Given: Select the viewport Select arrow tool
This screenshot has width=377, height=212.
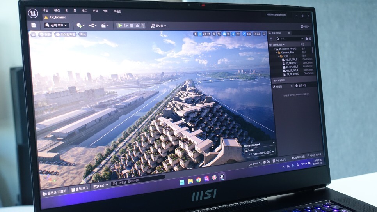Looking at the screenshot, I should pyautogui.click(x=196, y=34).
